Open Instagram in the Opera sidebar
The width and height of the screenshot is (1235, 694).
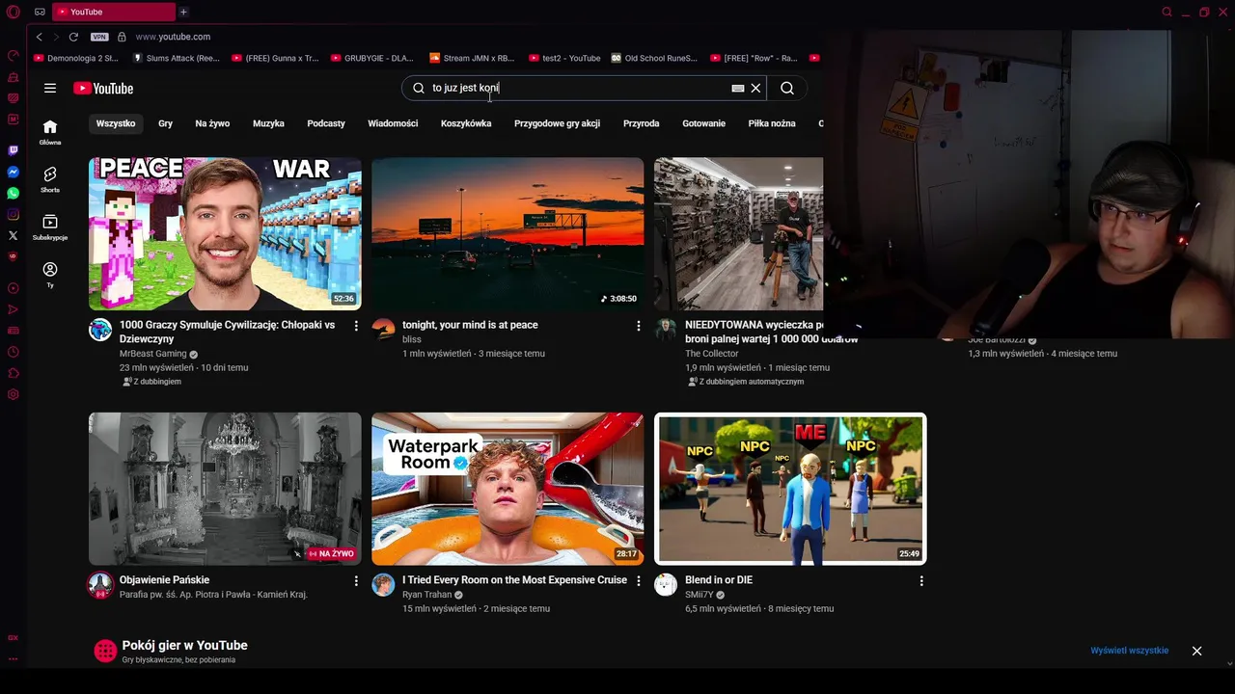[14, 214]
